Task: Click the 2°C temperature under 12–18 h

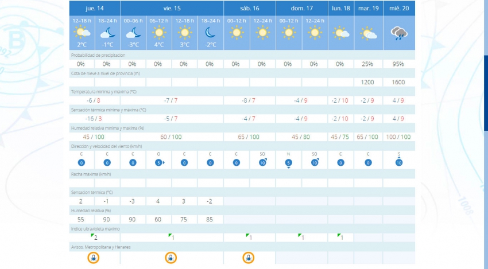Action: click(82, 45)
